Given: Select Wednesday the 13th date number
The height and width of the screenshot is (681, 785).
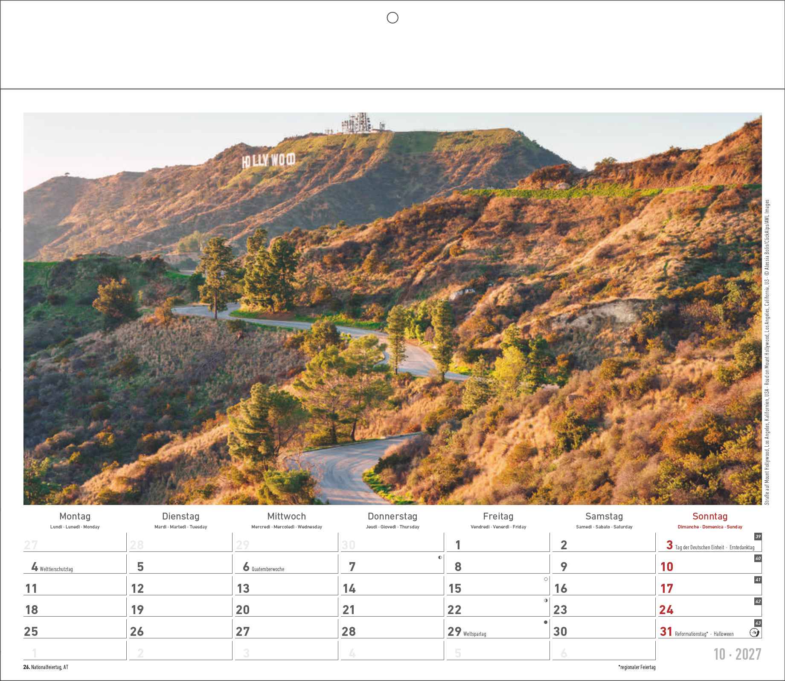Looking at the screenshot, I should (243, 589).
